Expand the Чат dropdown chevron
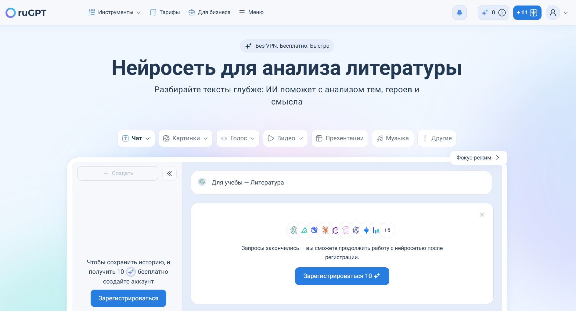The width and height of the screenshot is (576, 311). [148, 138]
